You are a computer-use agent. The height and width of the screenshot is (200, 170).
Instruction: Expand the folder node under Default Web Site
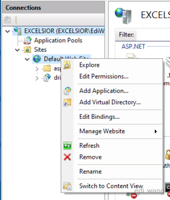(x=37, y=69)
